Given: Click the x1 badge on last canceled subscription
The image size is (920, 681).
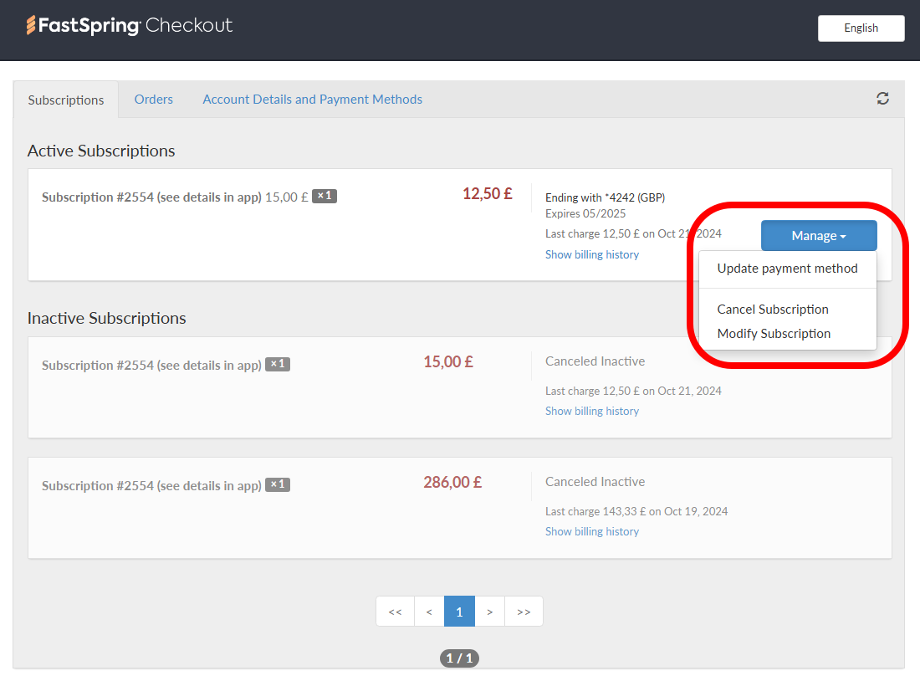Looking at the screenshot, I should pos(278,484).
